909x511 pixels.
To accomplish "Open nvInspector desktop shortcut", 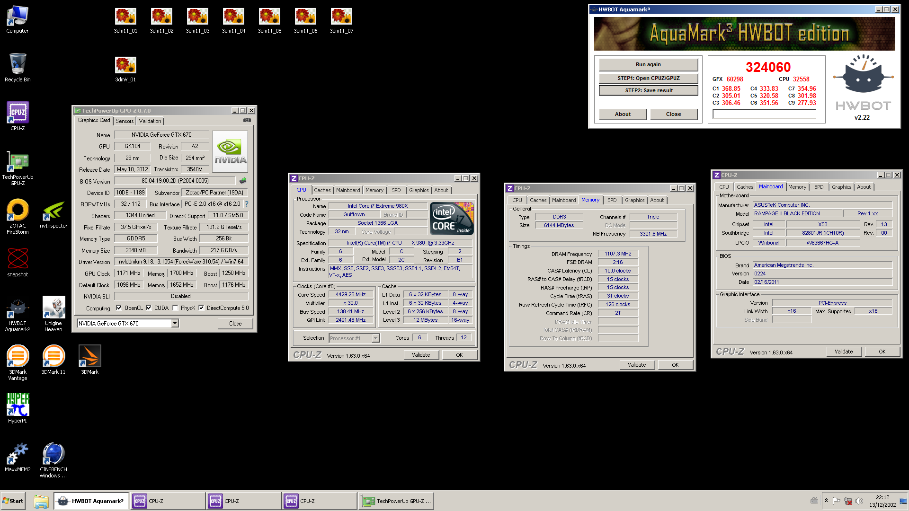I will click(53, 214).
